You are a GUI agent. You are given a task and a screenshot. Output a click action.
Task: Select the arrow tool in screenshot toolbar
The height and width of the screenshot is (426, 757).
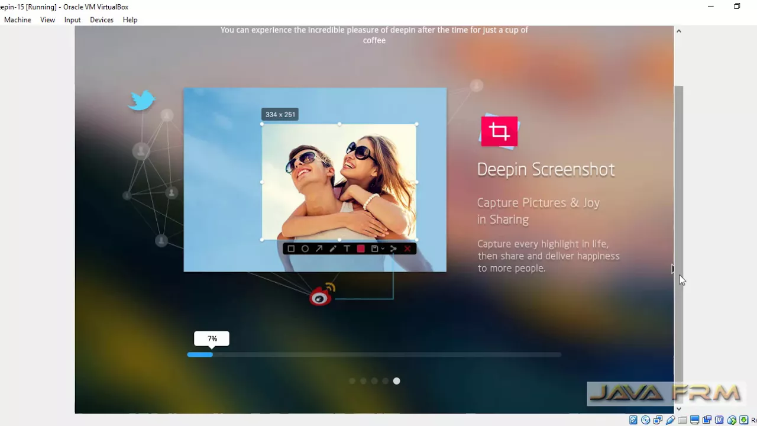coord(319,249)
